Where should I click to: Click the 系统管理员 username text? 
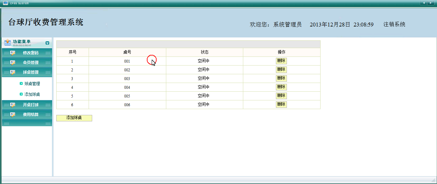click(287, 25)
